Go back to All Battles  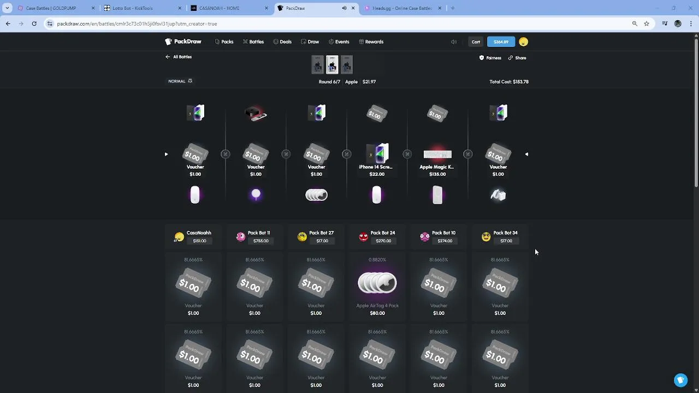(179, 57)
